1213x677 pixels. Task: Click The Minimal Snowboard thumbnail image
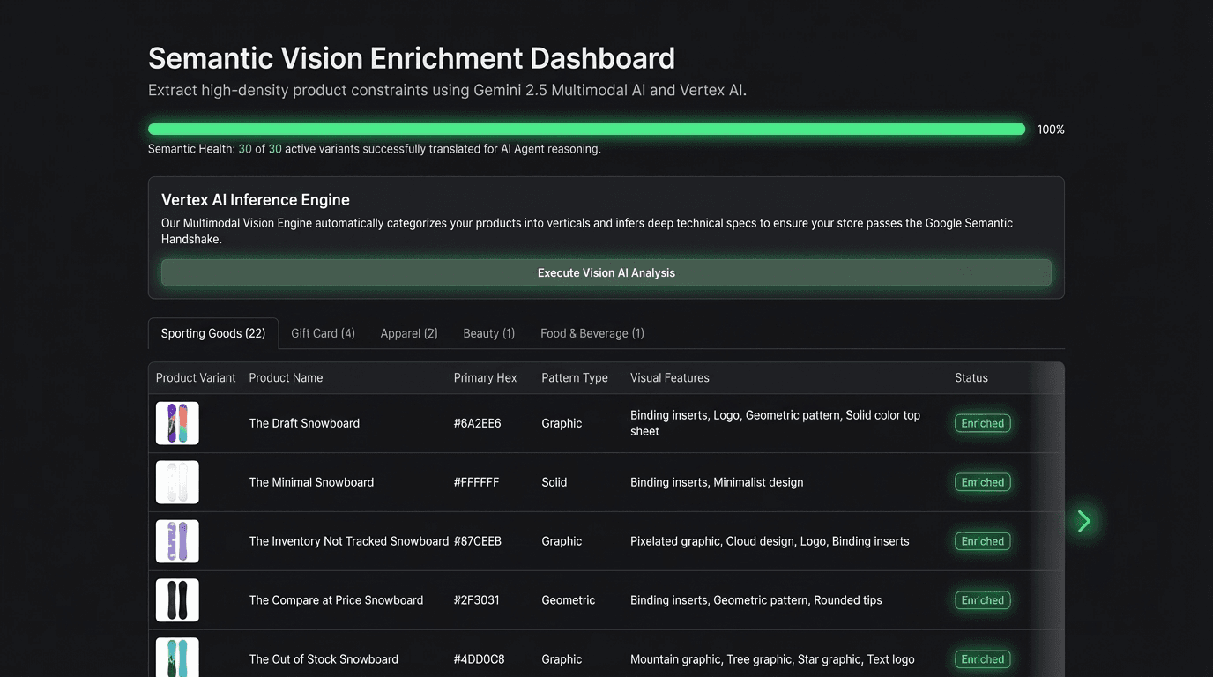177,482
